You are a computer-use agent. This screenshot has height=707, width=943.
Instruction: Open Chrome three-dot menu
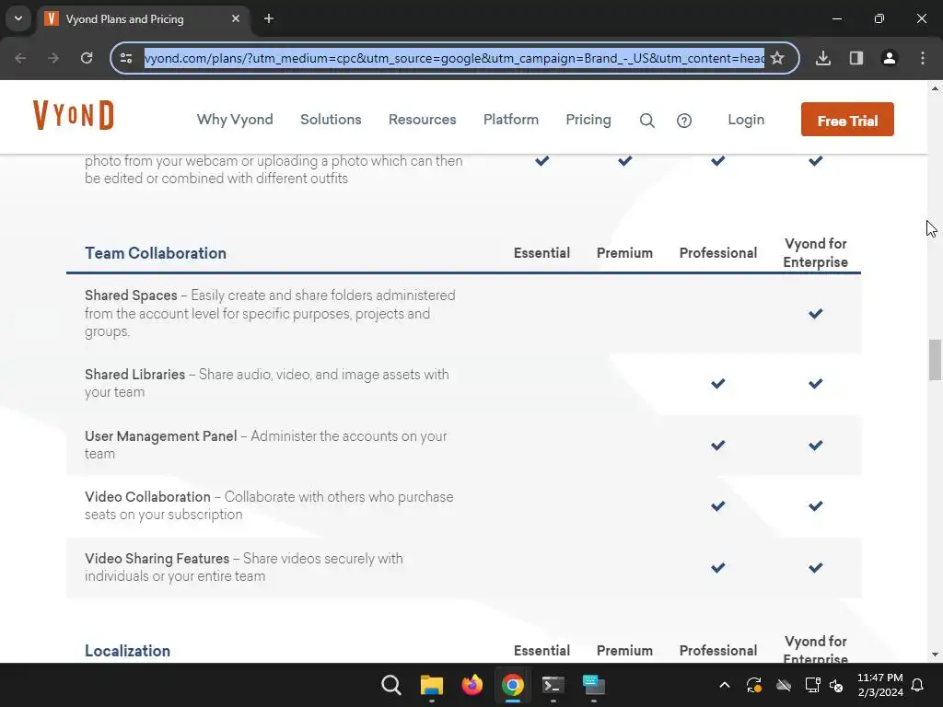click(923, 58)
